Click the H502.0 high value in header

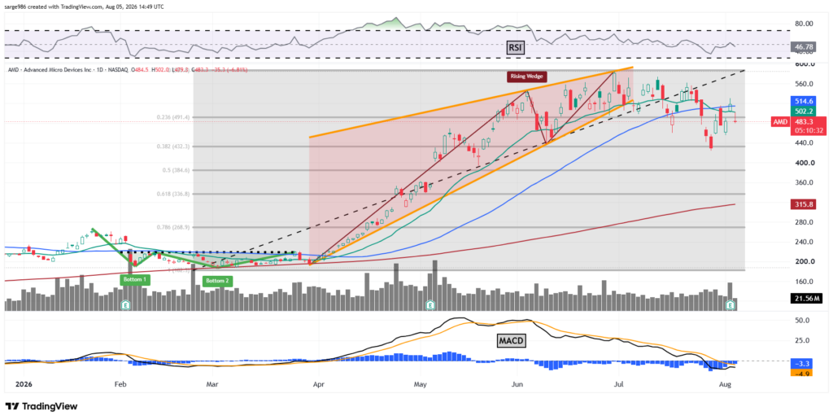pos(160,70)
